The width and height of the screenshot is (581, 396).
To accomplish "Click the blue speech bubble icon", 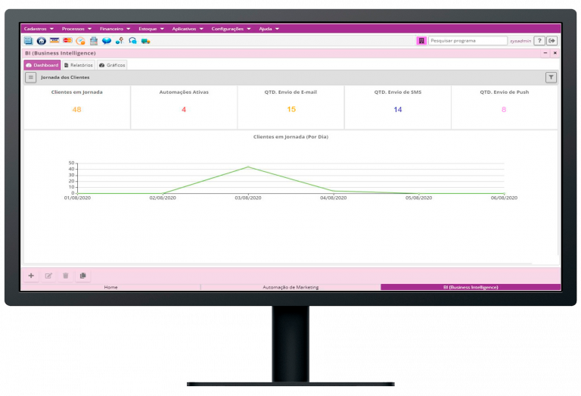I will pyautogui.click(x=107, y=41).
